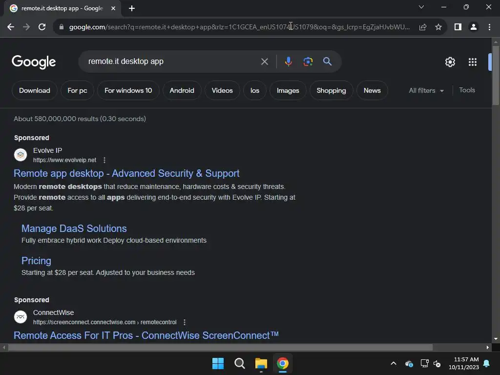
Task: Show hidden system tray icons
Action: pos(394,363)
